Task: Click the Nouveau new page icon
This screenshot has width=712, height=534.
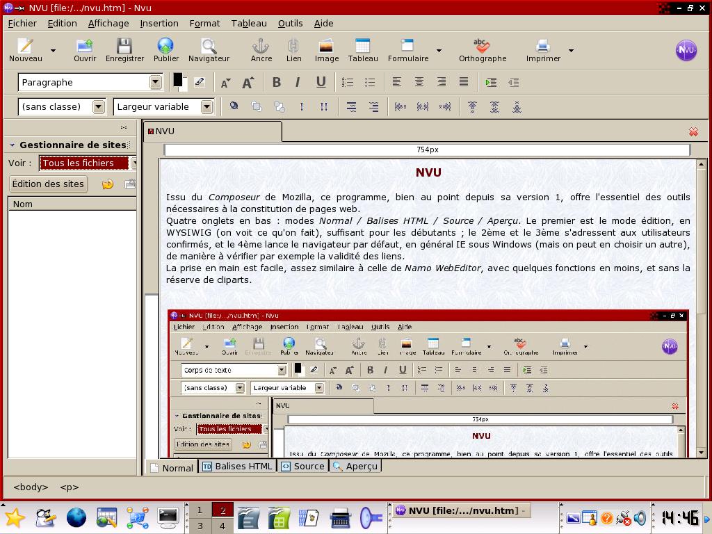Action: [x=26, y=50]
